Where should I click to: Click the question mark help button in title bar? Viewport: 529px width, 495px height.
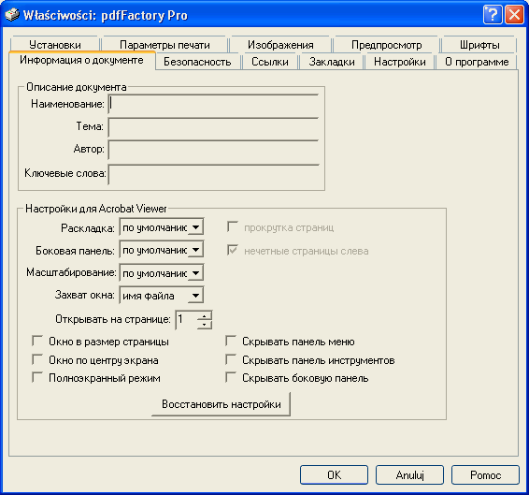[x=493, y=15]
